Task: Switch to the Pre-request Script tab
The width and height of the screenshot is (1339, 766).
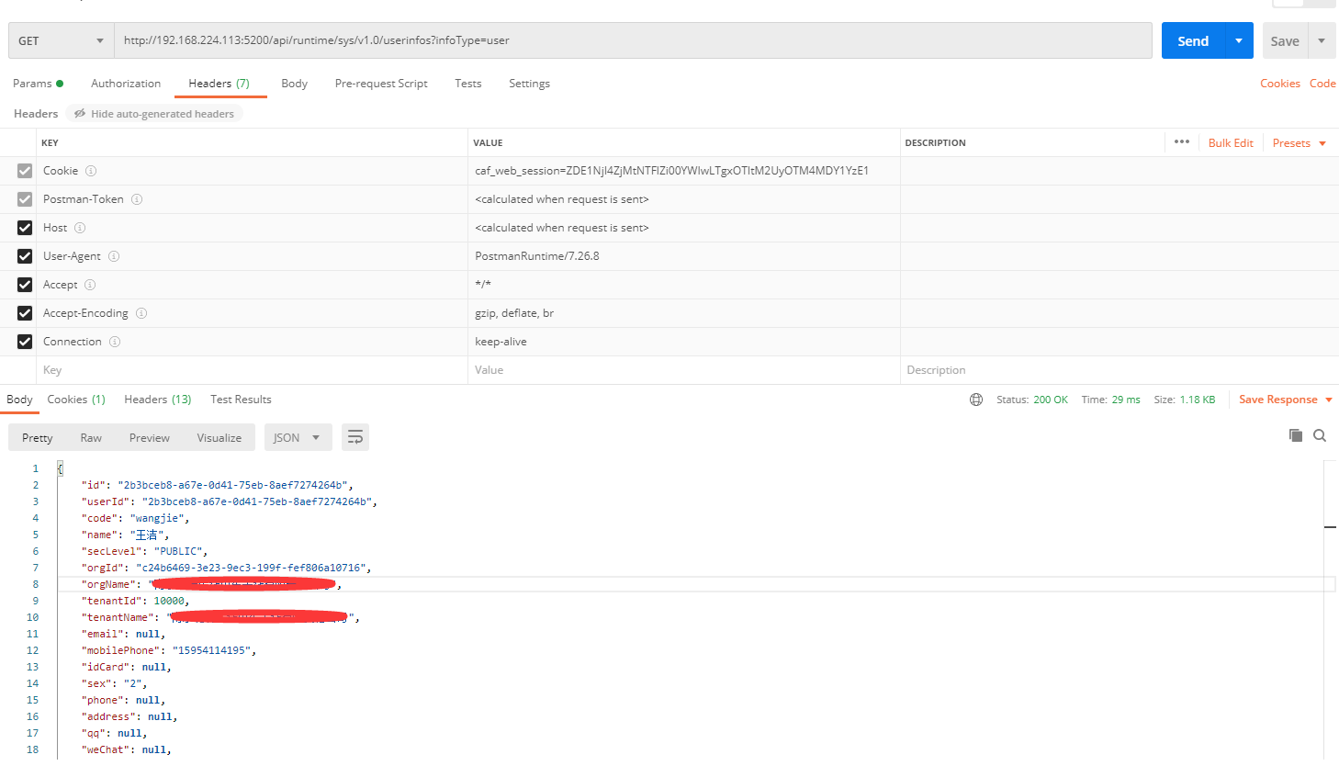Action: 381,83
